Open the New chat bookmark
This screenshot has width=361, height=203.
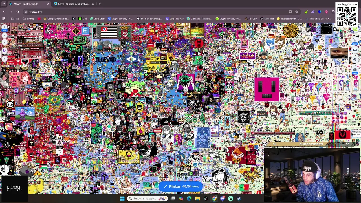pos(267,19)
